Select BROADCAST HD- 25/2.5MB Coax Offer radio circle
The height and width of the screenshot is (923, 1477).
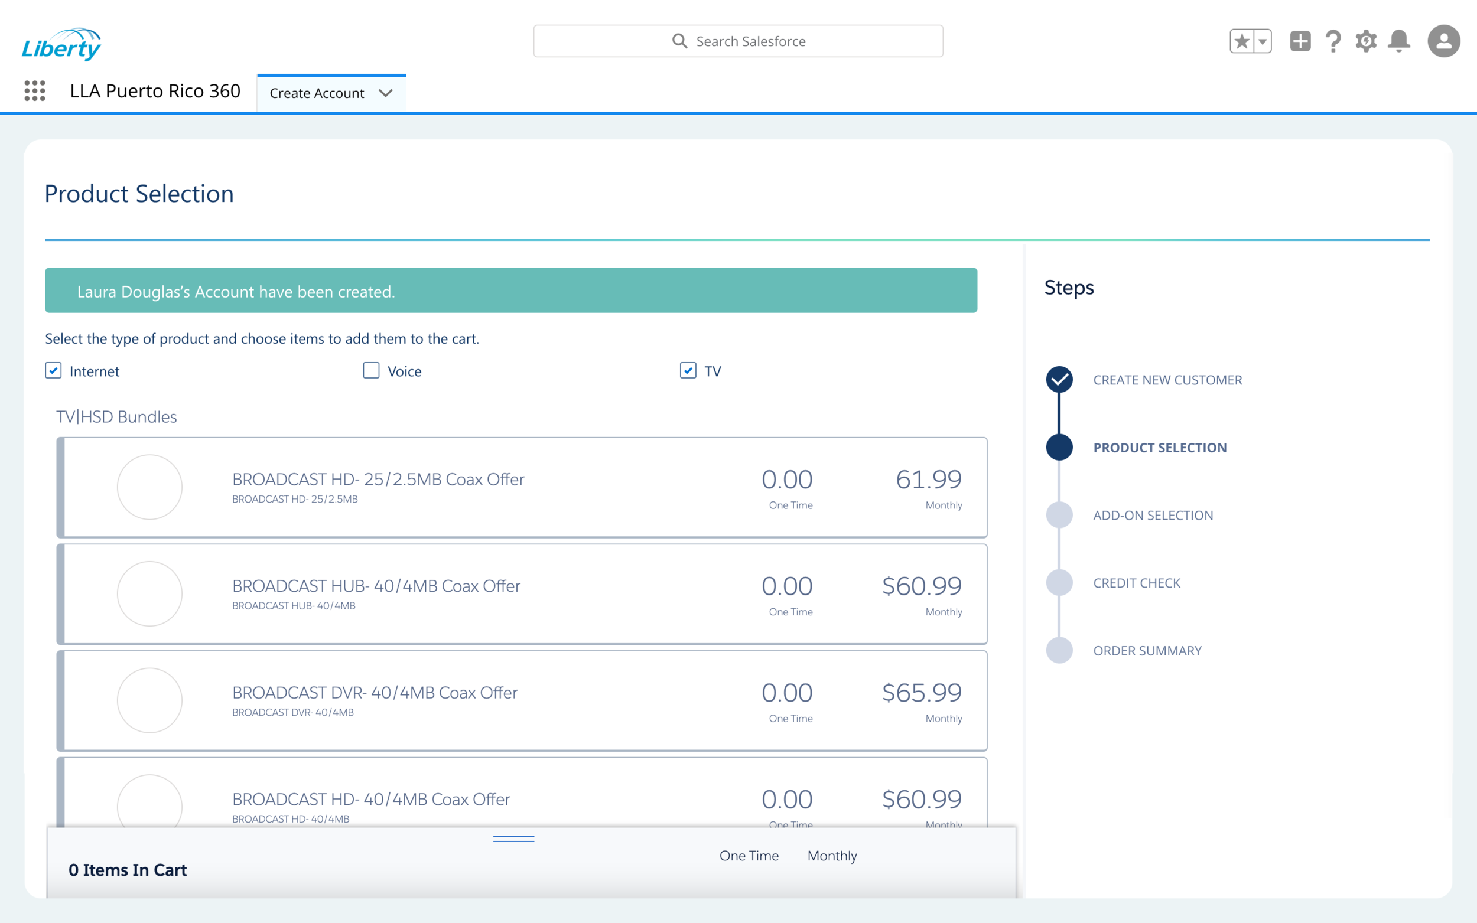click(149, 487)
